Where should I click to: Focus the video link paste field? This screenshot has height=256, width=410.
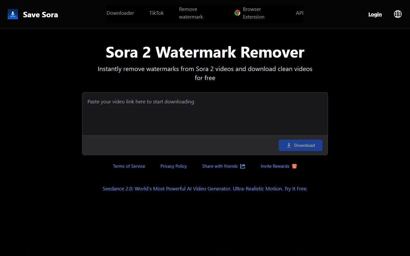pos(205,114)
